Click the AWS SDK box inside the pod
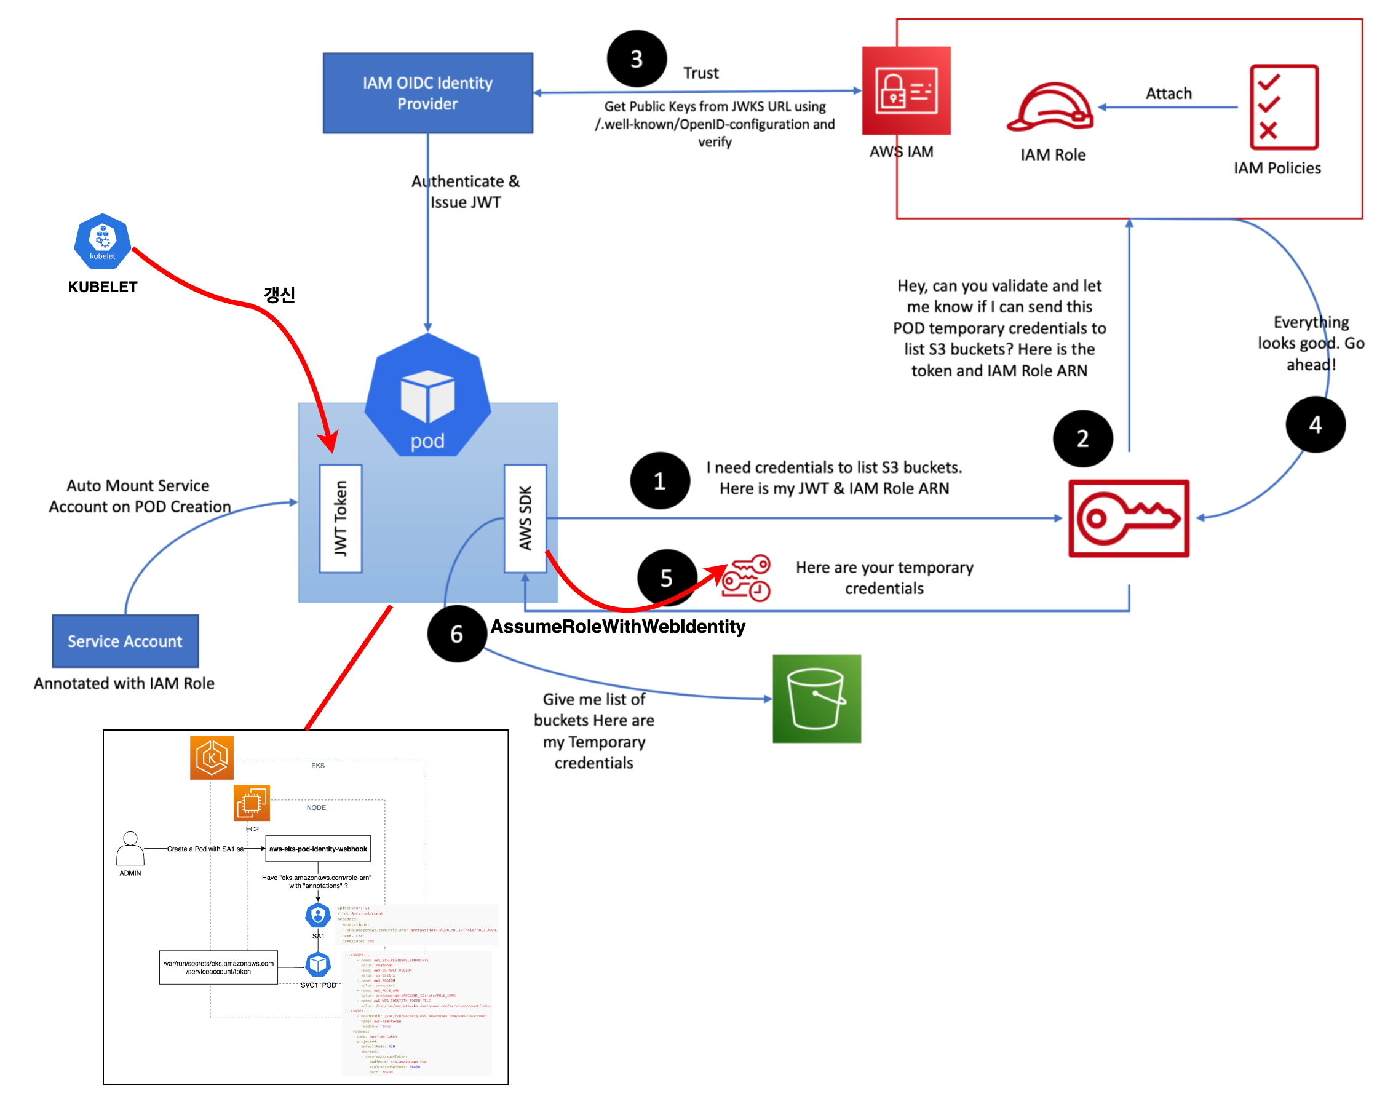This screenshot has height=1107, width=1385. 525,518
